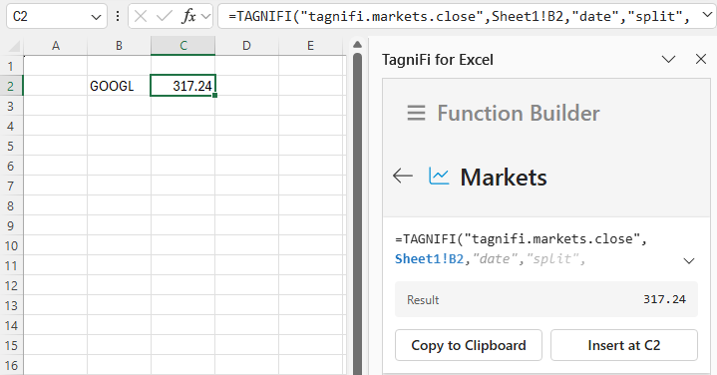Click the Markets heading
This screenshot has height=375, width=717.
504,177
